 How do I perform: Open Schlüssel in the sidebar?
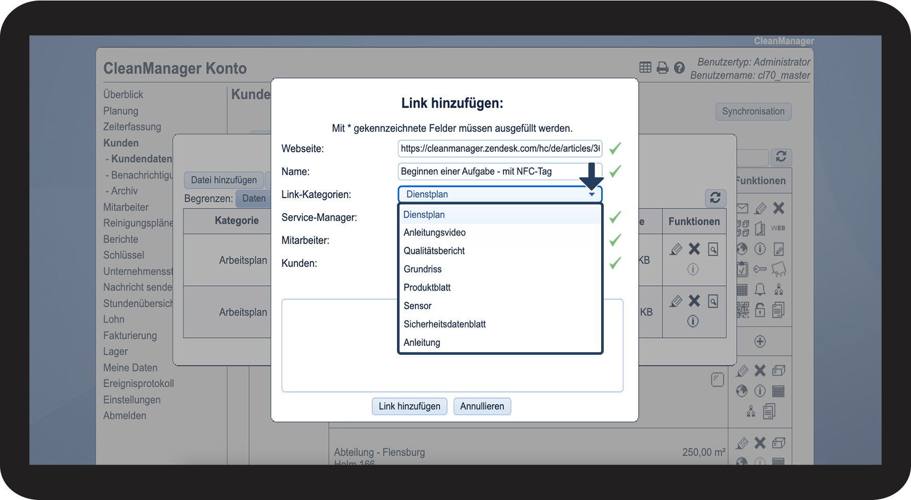click(124, 255)
